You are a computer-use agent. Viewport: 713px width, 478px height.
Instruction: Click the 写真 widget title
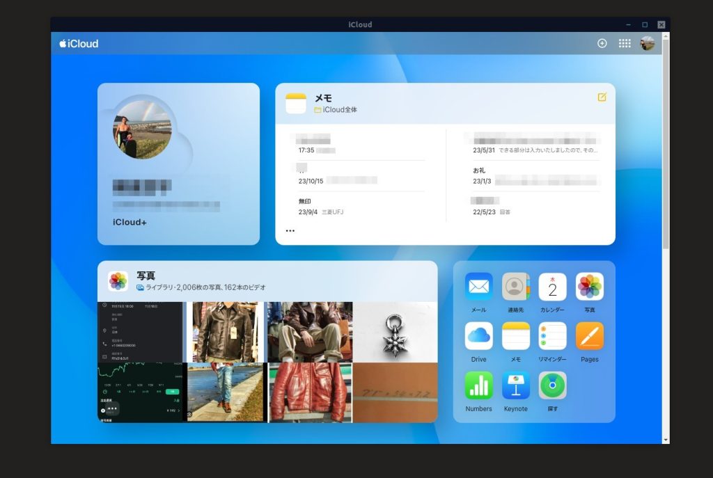pos(146,276)
